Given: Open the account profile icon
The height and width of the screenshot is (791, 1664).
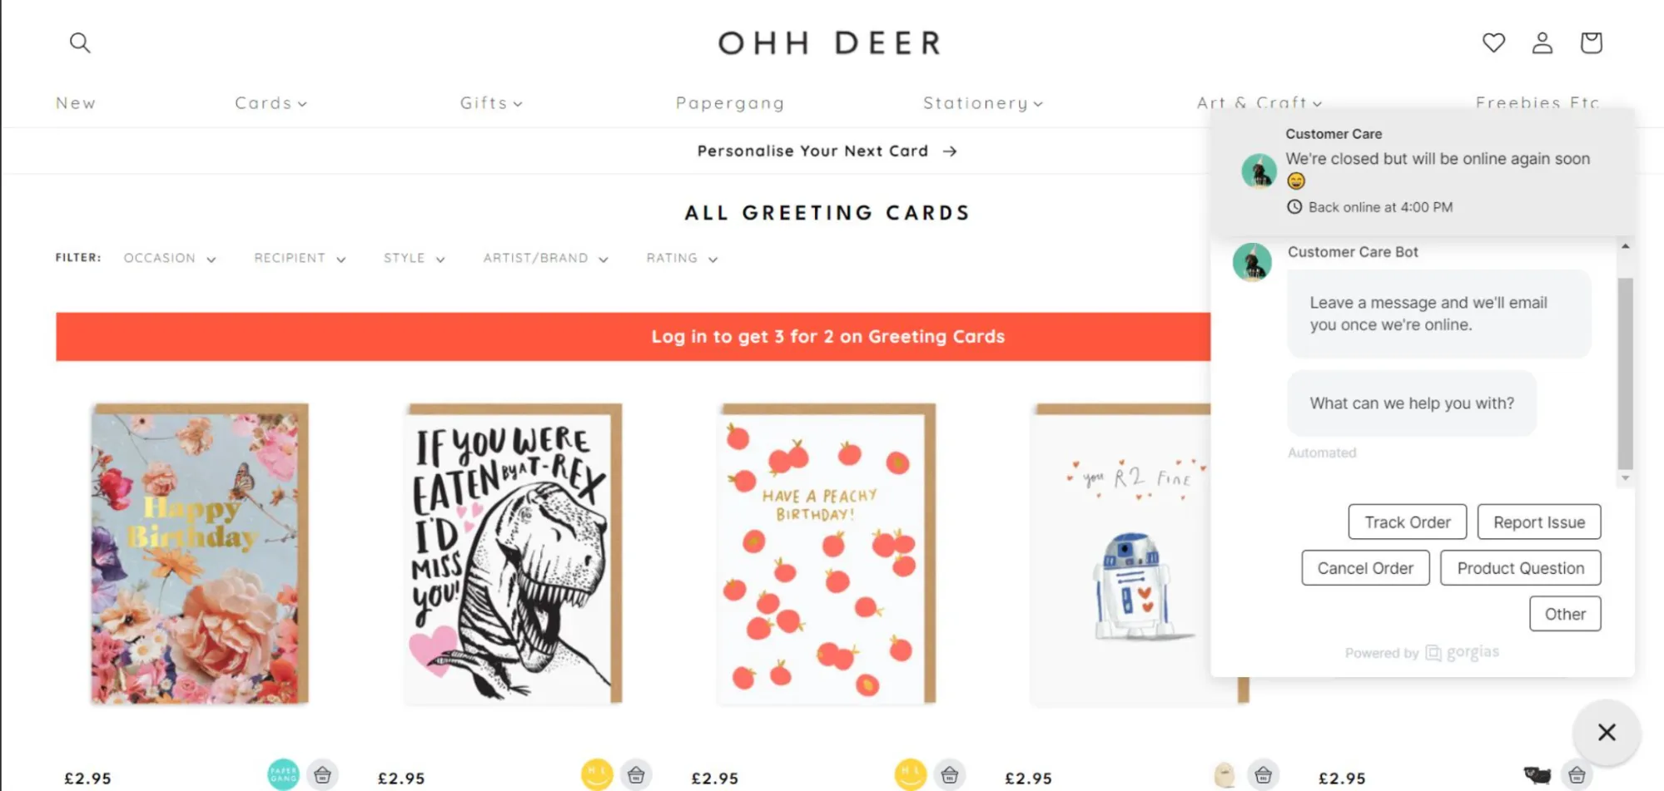Looking at the screenshot, I should [x=1542, y=42].
